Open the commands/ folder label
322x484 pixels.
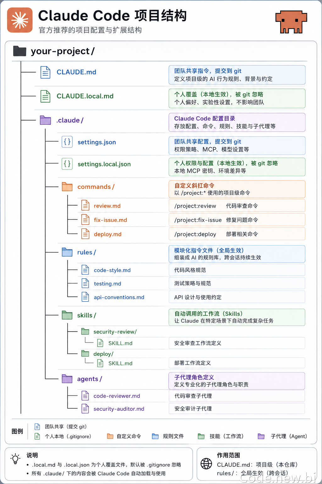tap(96, 187)
